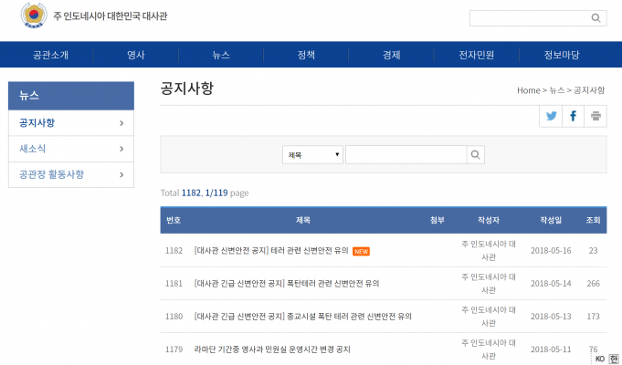The height and width of the screenshot is (365, 622).
Task: Open the 전자민원 navigation menu
Action: pyautogui.click(x=476, y=55)
